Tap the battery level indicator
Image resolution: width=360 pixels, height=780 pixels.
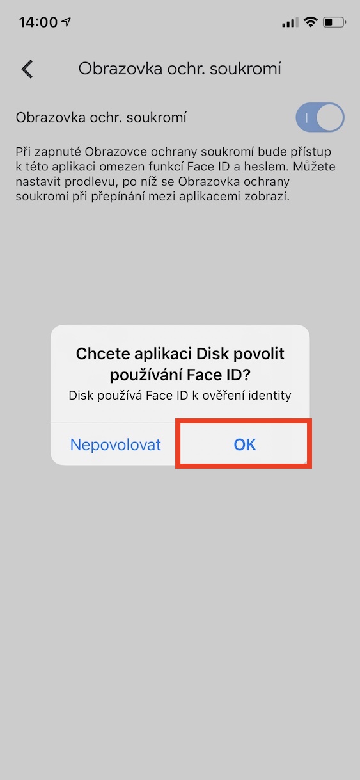334,22
